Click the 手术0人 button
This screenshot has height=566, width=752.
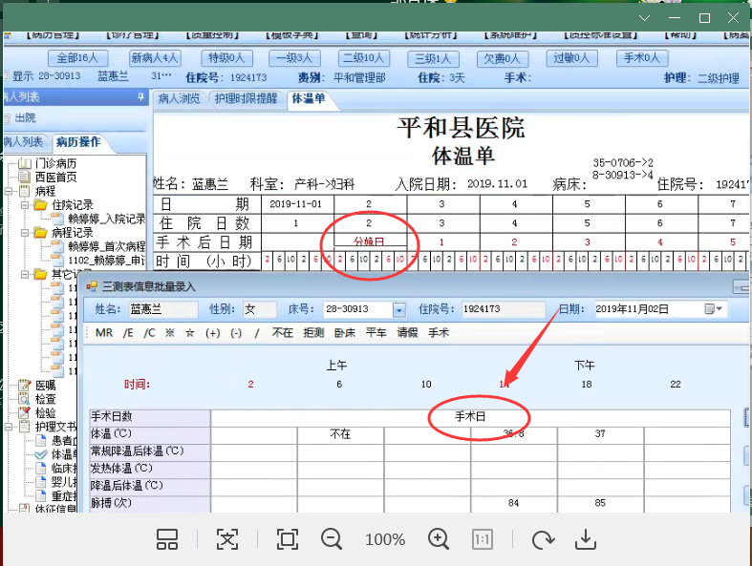(x=642, y=58)
